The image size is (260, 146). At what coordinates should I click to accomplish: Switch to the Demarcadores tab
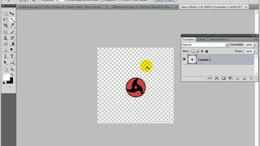pos(219,39)
